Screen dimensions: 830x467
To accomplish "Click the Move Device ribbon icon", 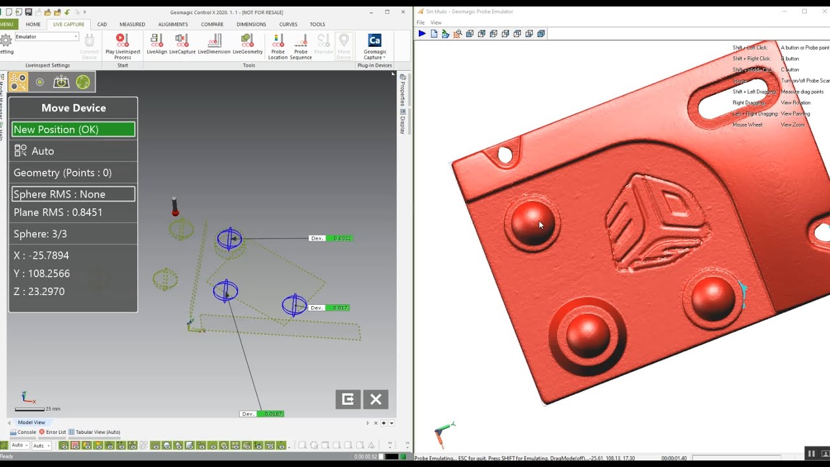I will (344, 41).
